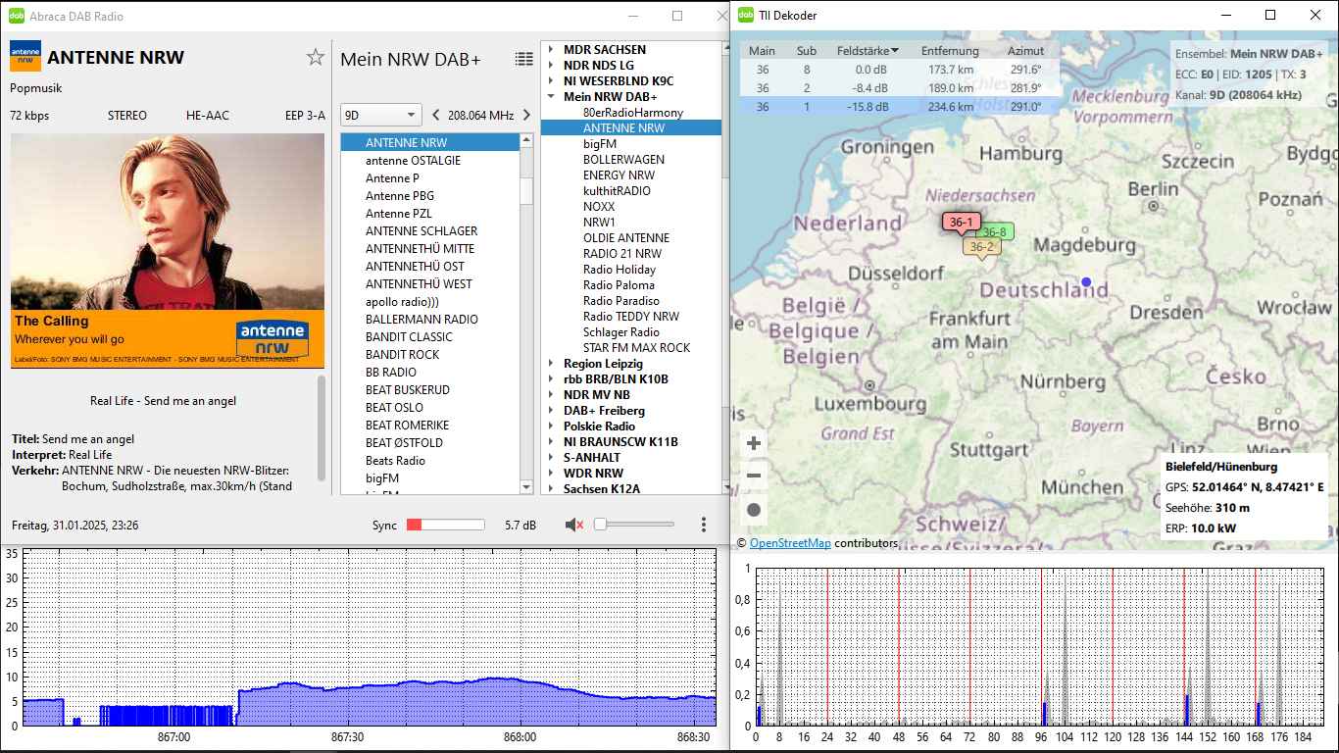Select BALLERMANN RADIO in service list
The height and width of the screenshot is (753, 1339).
coord(422,320)
